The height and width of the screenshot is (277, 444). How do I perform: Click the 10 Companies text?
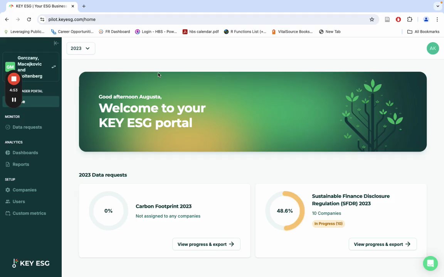tap(326, 213)
